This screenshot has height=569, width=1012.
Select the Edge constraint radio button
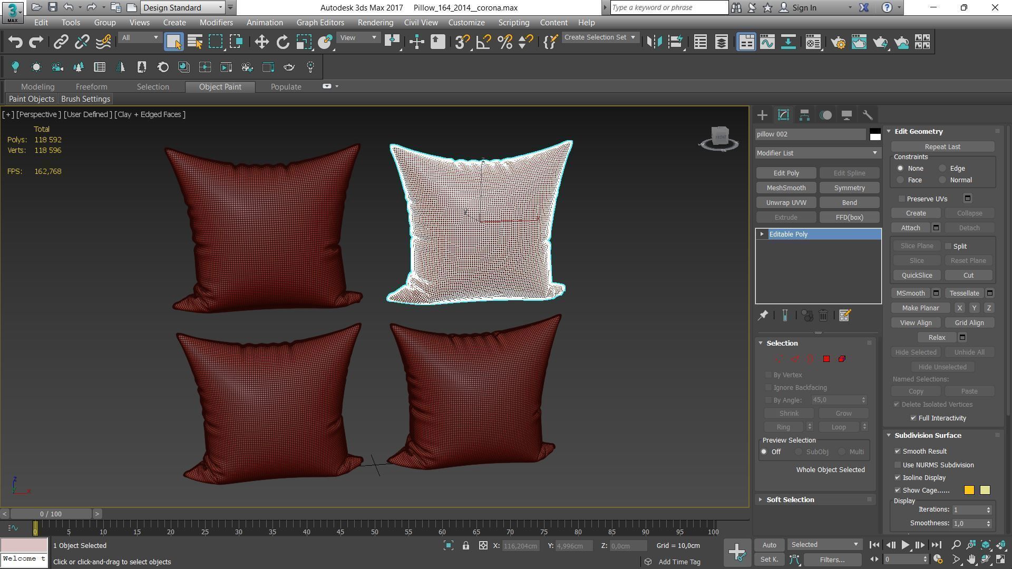[942, 169]
